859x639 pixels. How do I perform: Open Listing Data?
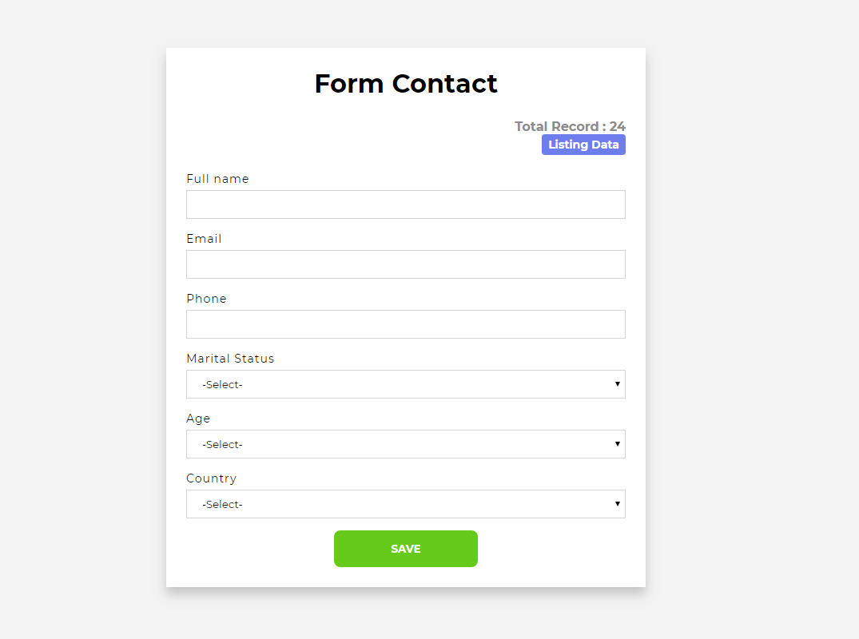click(583, 145)
